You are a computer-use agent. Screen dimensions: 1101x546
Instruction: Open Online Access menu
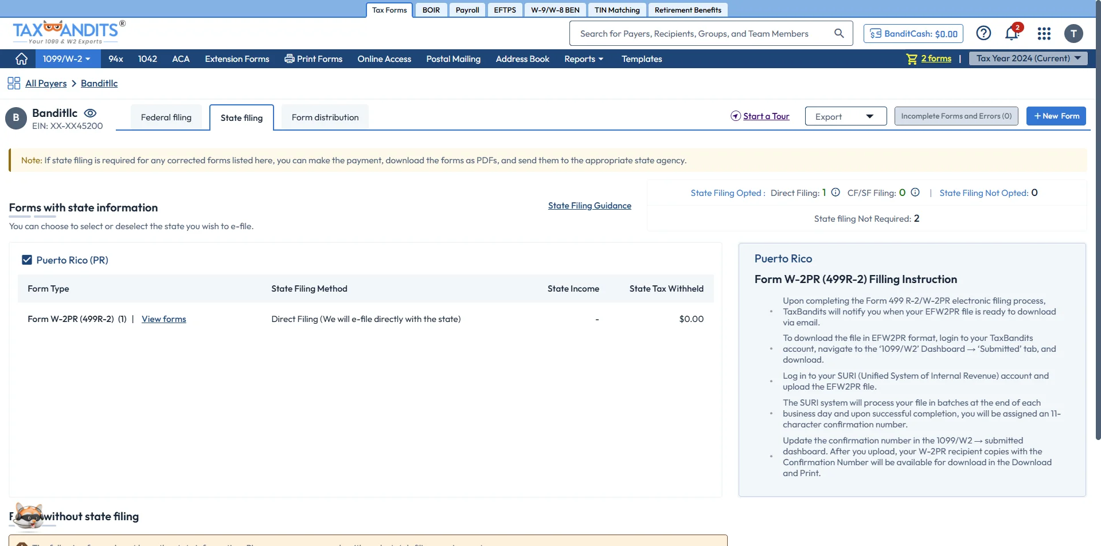(x=384, y=59)
